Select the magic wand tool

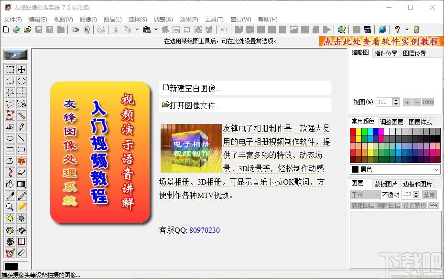tap(22, 115)
